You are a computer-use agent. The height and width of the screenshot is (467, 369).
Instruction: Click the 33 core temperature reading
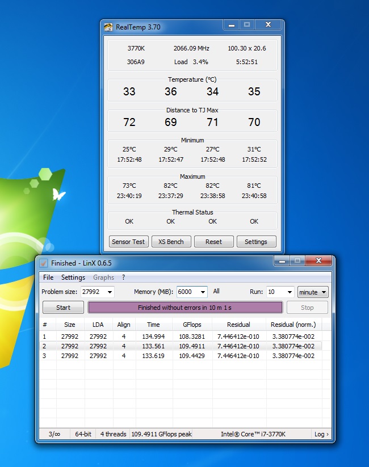pyautogui.click(x=129, y=91)
